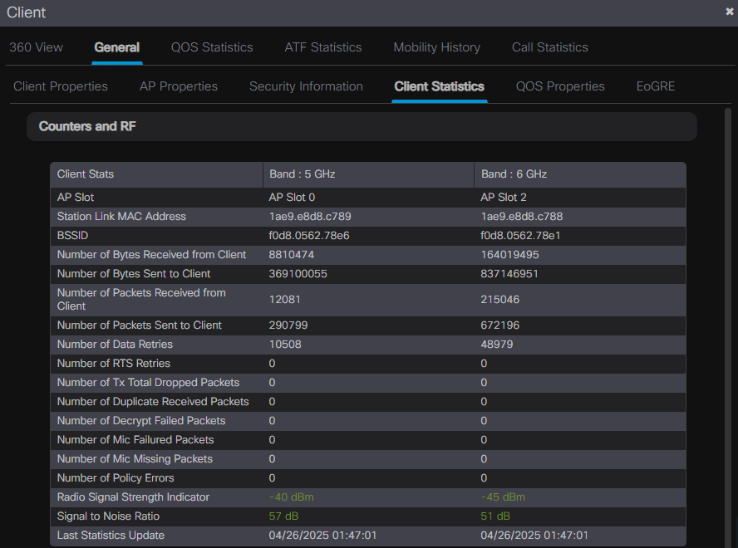The height and width of the screenshot is (548, 738).
Task: Click the green -40 dBm signal value
Action: (291, 497)
